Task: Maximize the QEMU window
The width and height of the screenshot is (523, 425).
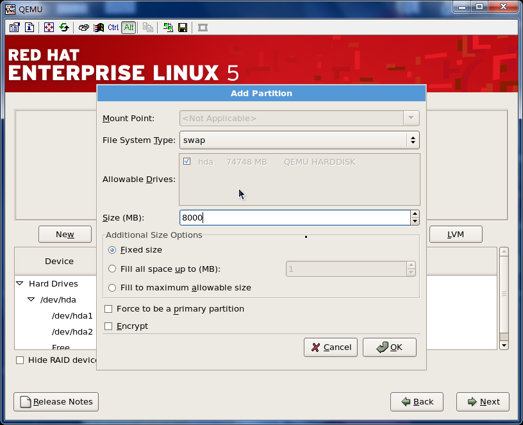Action: click(x=479, y=6)
